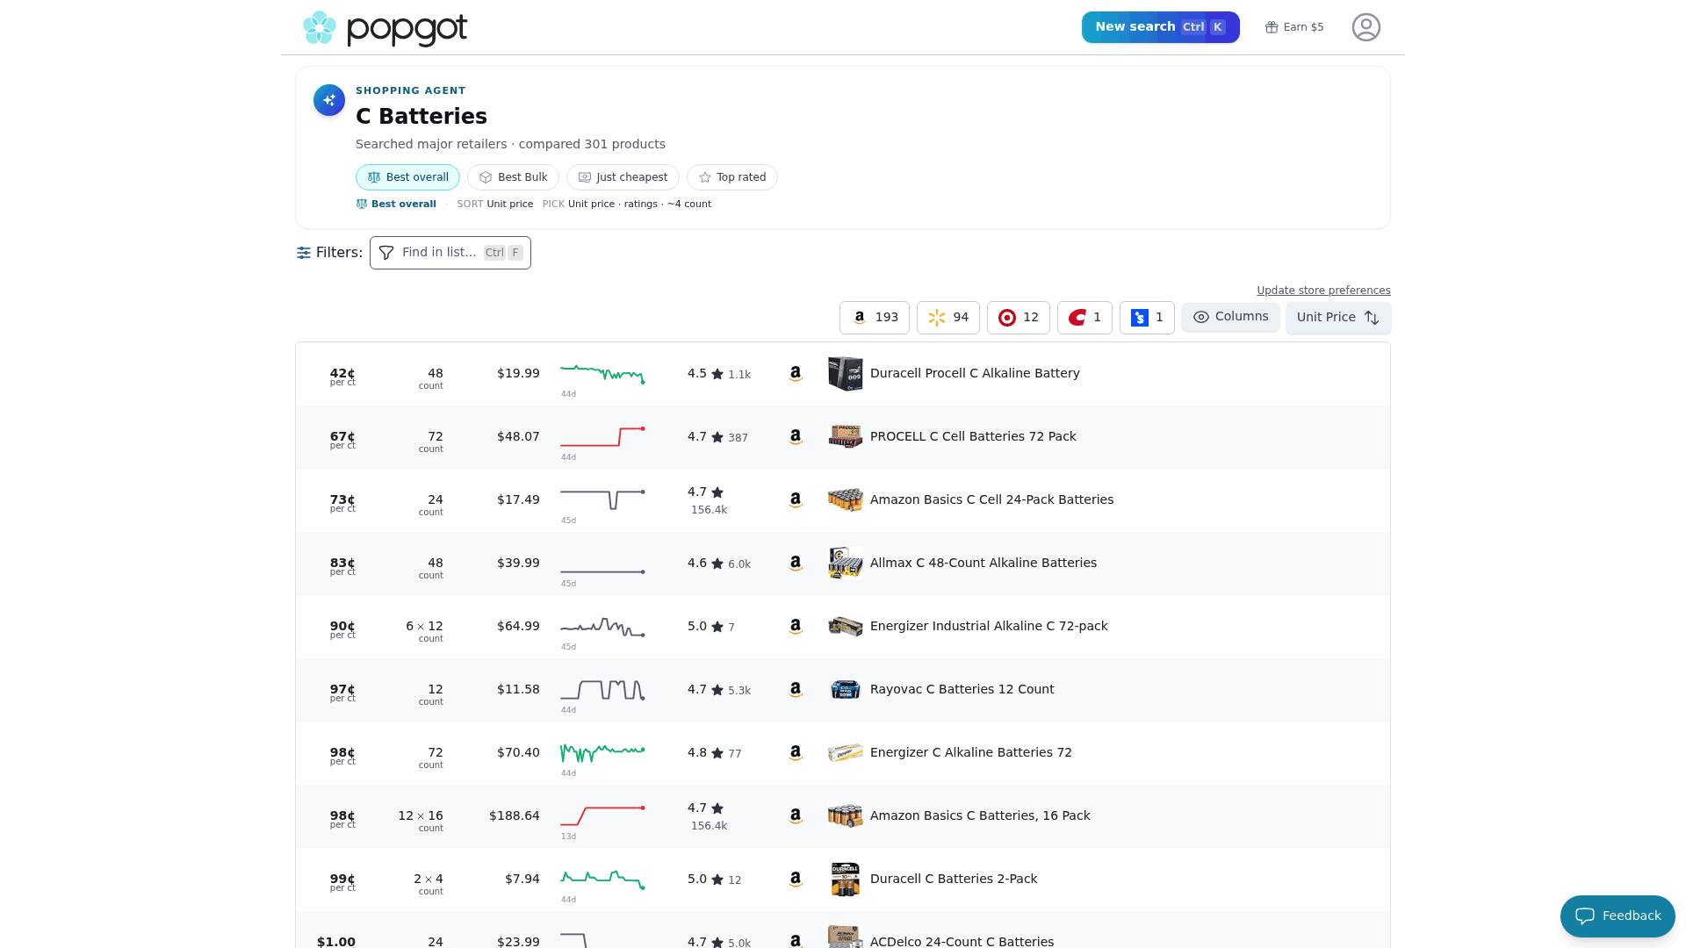Switch to the Top rated tab
1686x948 pixels.
732,177
